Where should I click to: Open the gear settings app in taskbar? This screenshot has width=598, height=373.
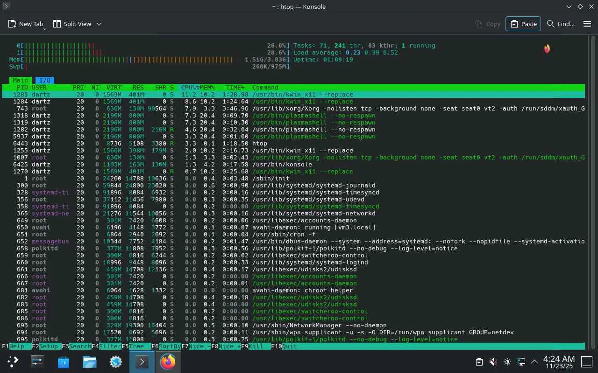pos(116,361)
